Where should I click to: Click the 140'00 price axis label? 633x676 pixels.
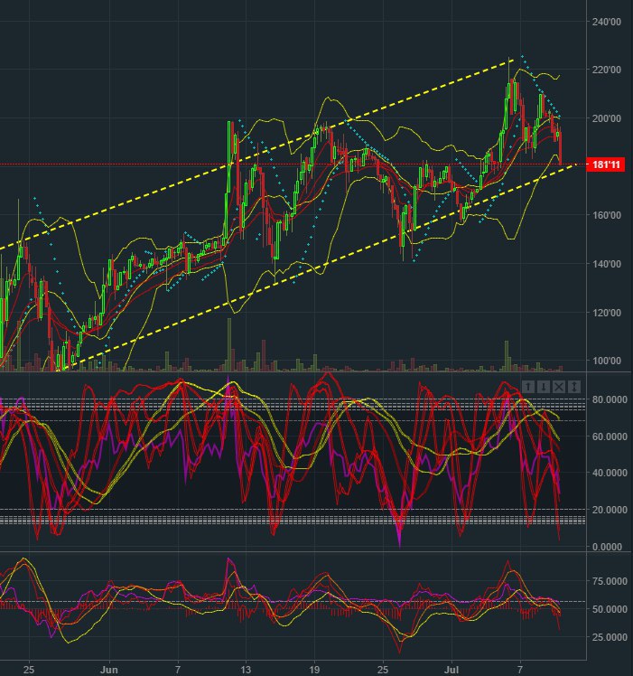click(606, 263)
